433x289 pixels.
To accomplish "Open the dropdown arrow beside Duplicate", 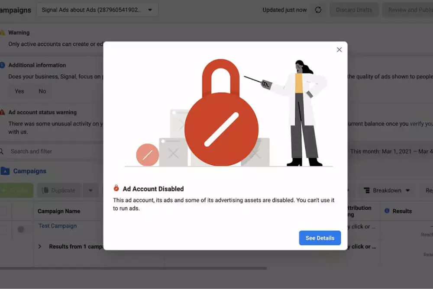I will click(x=90, y=190).
